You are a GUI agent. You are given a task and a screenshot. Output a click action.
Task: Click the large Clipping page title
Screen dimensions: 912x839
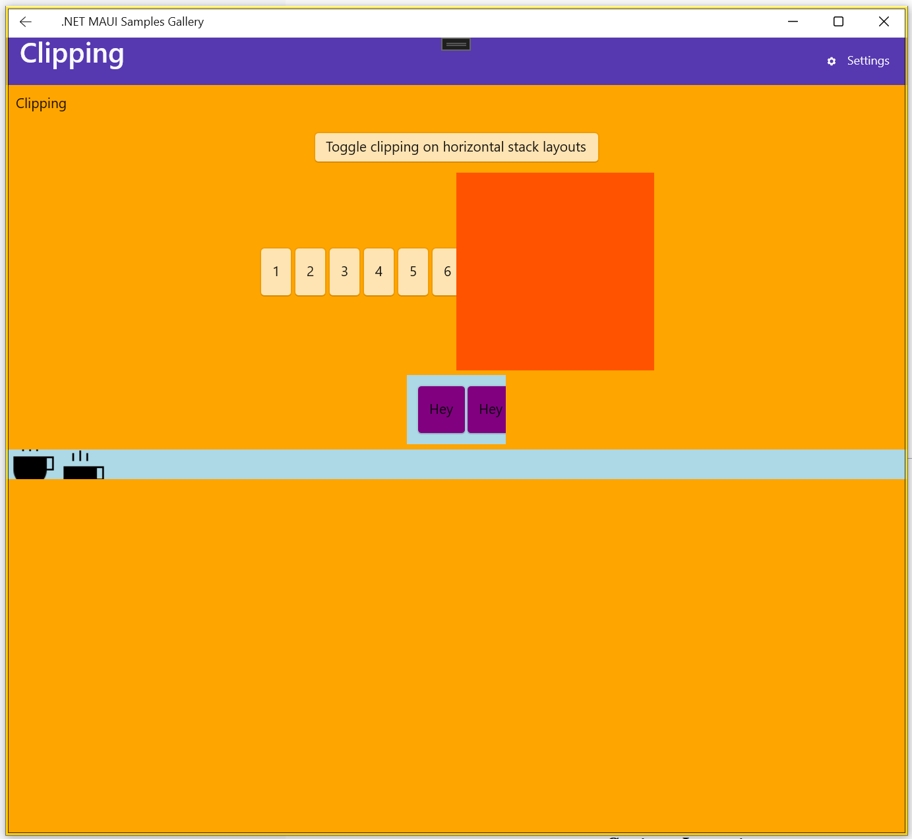[72, 54]
